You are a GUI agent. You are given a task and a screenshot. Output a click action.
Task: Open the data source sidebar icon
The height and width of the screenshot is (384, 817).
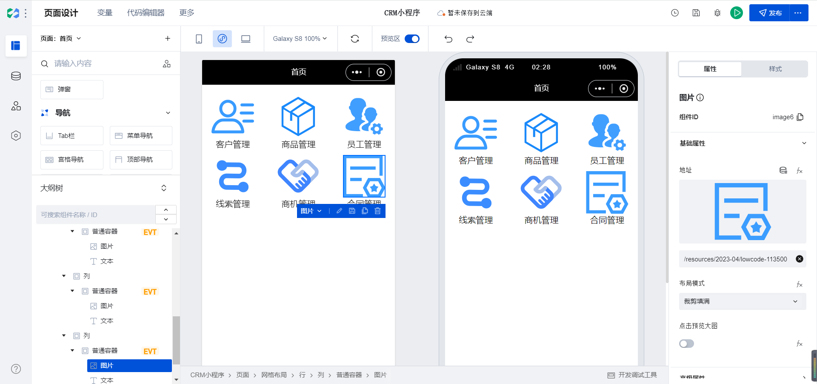point(16,76)
